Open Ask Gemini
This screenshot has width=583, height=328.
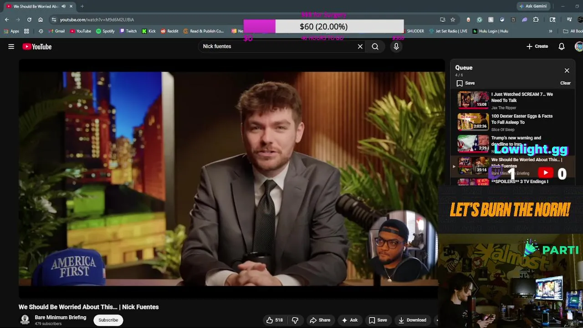pos(533,6)
